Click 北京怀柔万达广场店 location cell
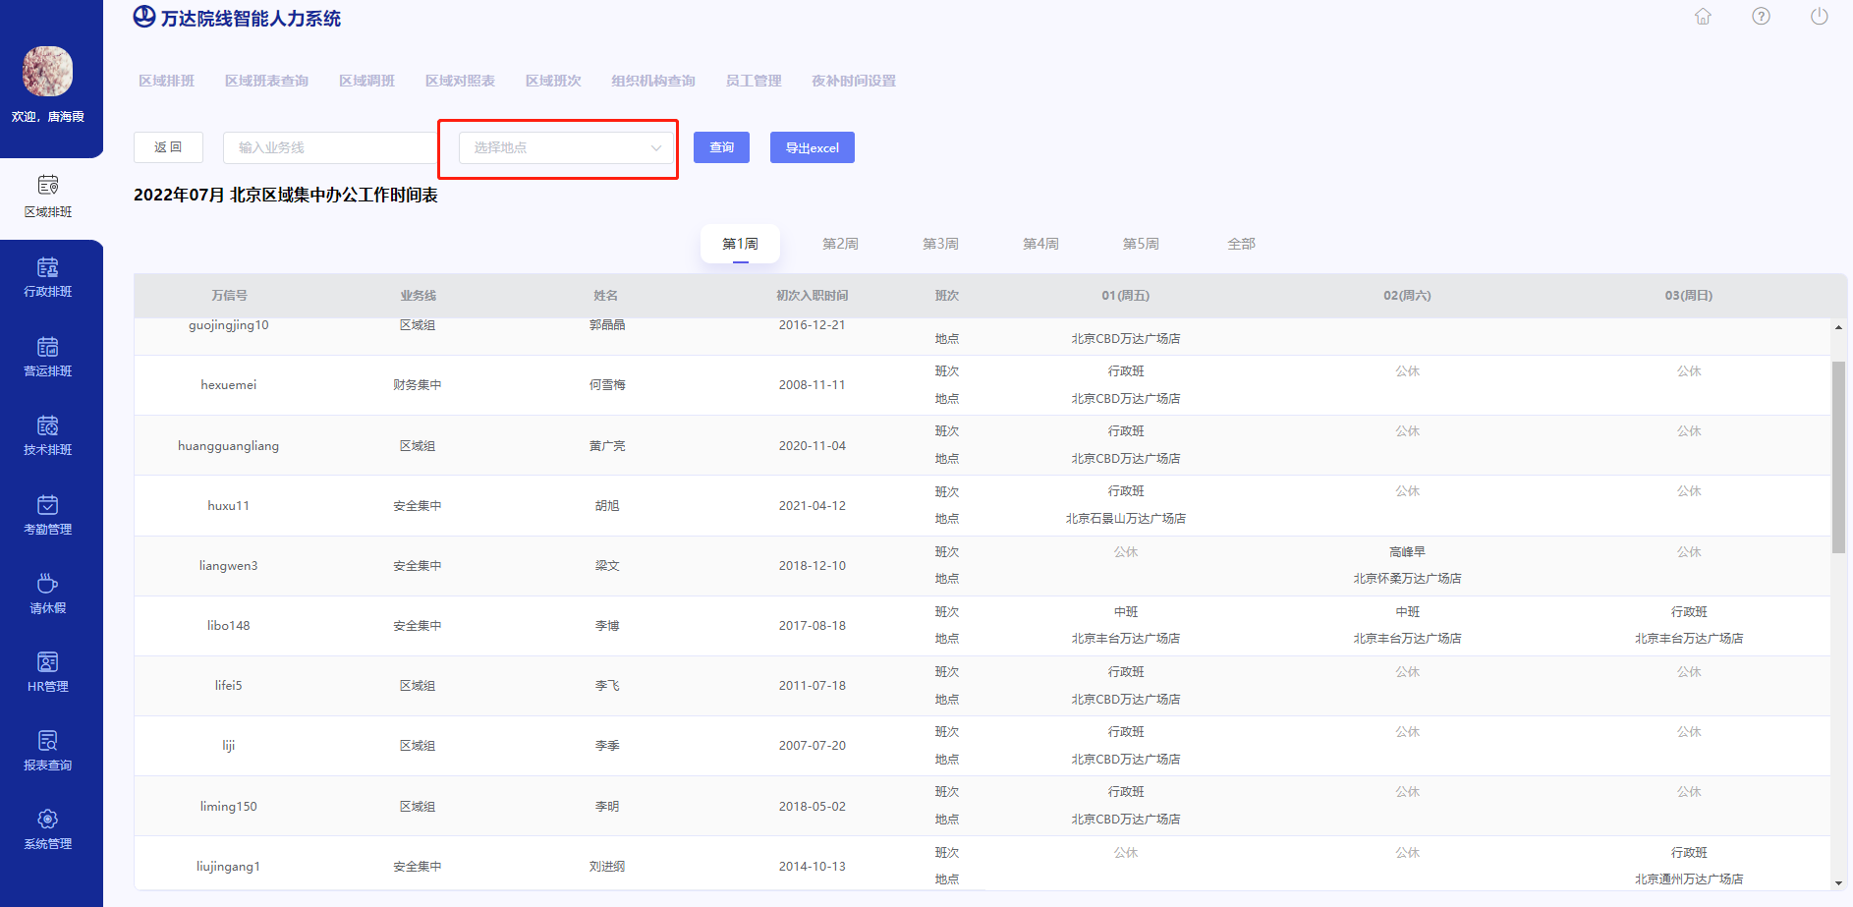Viewport: 1853px width, 907px height. click(1408, 579)
